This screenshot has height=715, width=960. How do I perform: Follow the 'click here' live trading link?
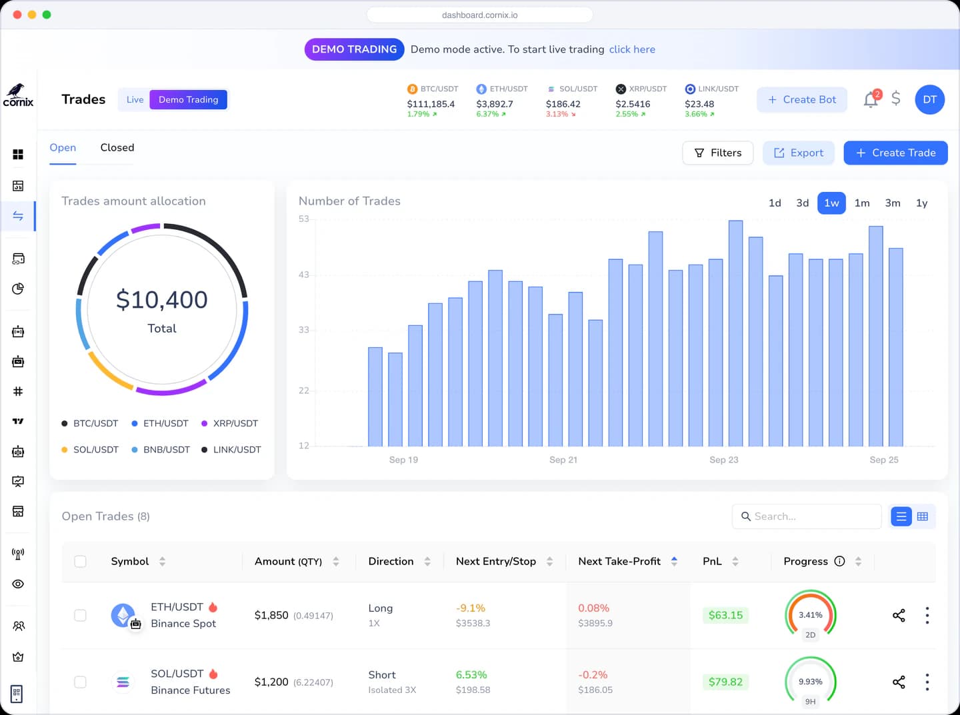click(632, 49)
